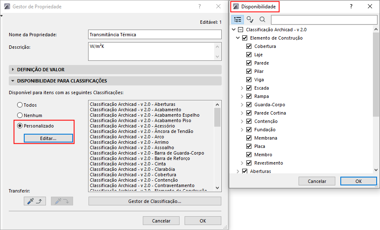380x230 pixels.
Task: Click OK in Gestor de Propriedade
Action: pos(203,221)
